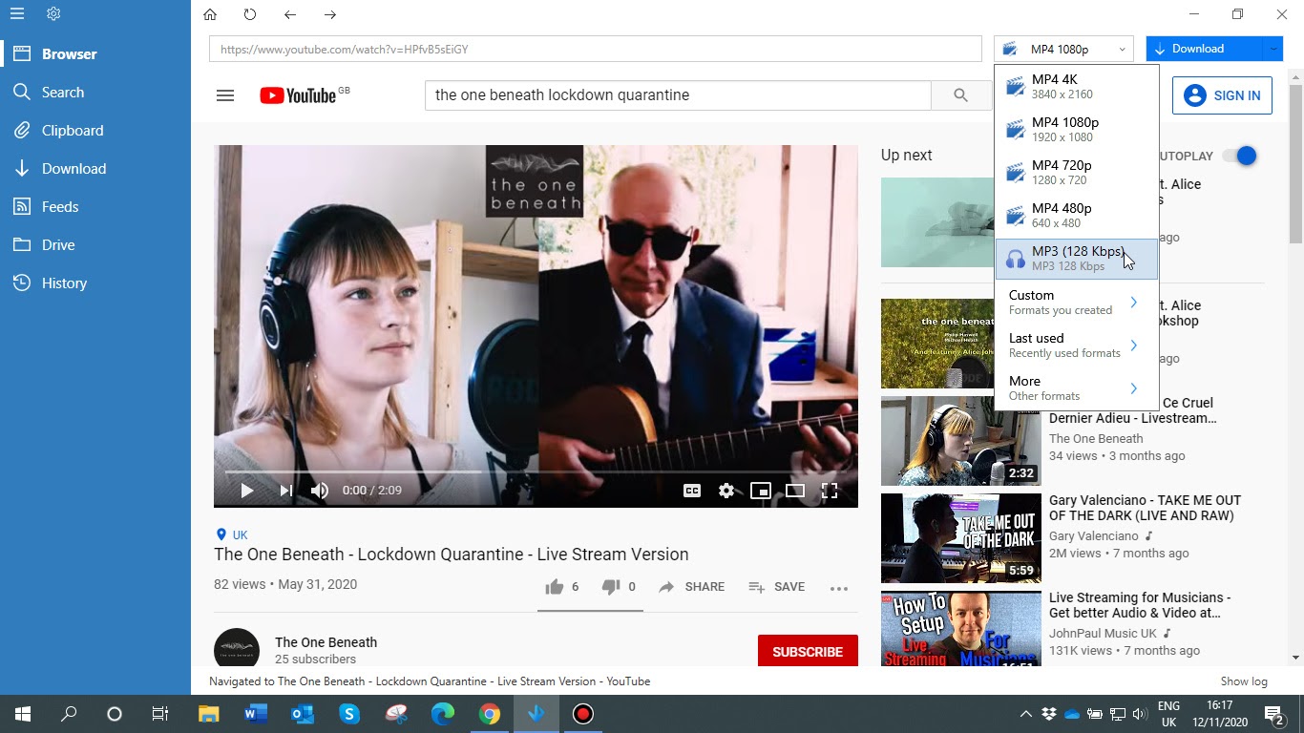Expand Custom formats submenu
The width and height of the screenshot is (1304, 733).
tap(1077, 303)
